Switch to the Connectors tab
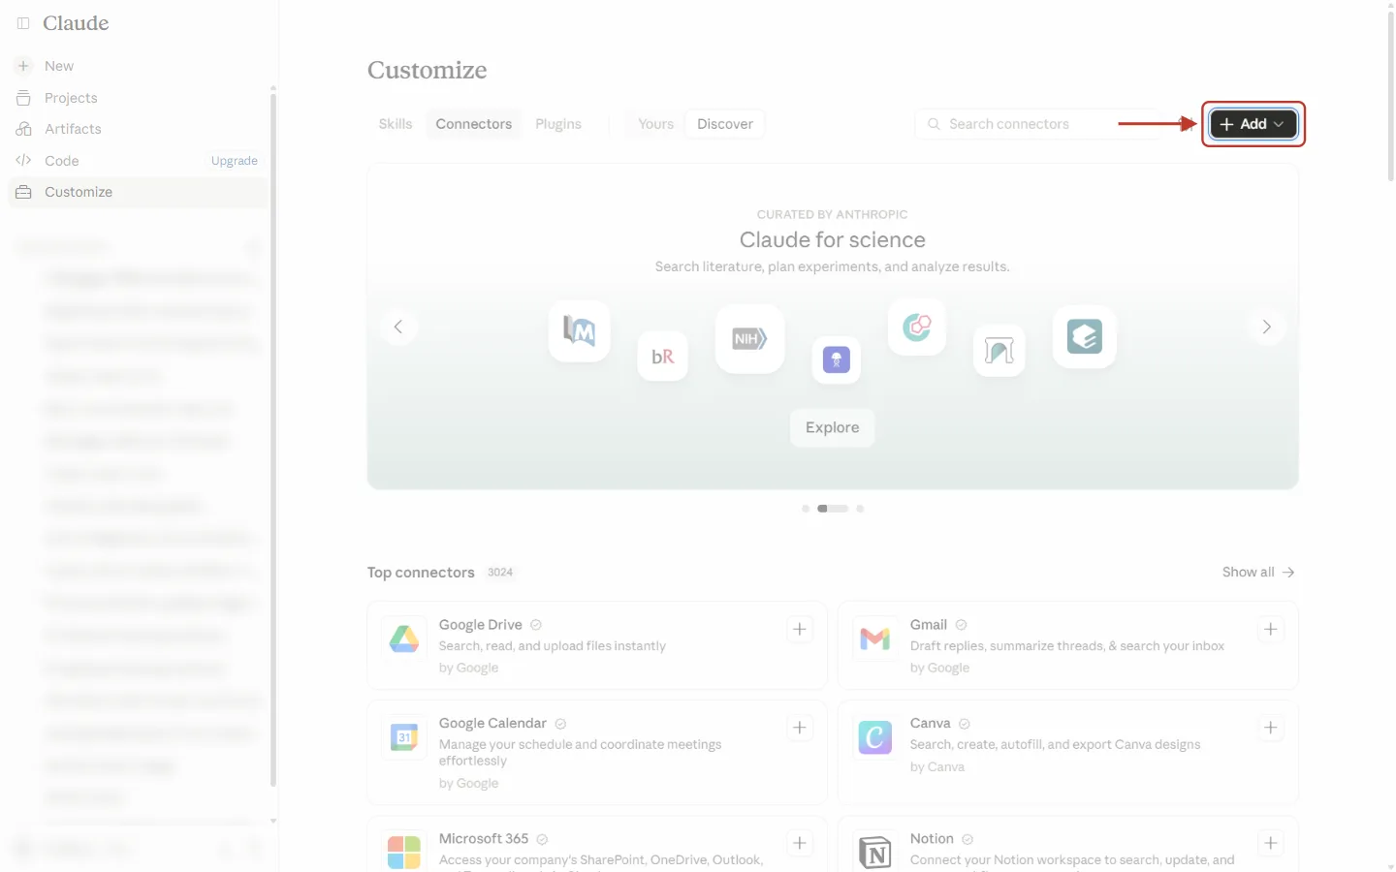Viewport: 1396px width, 872px height. coord(474,124)
